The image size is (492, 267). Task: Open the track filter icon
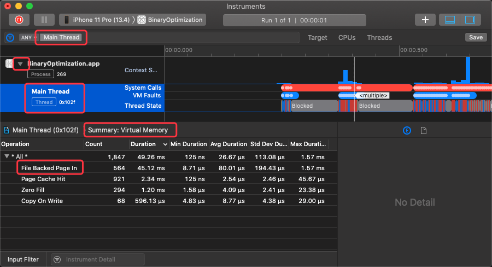[10, 38]
